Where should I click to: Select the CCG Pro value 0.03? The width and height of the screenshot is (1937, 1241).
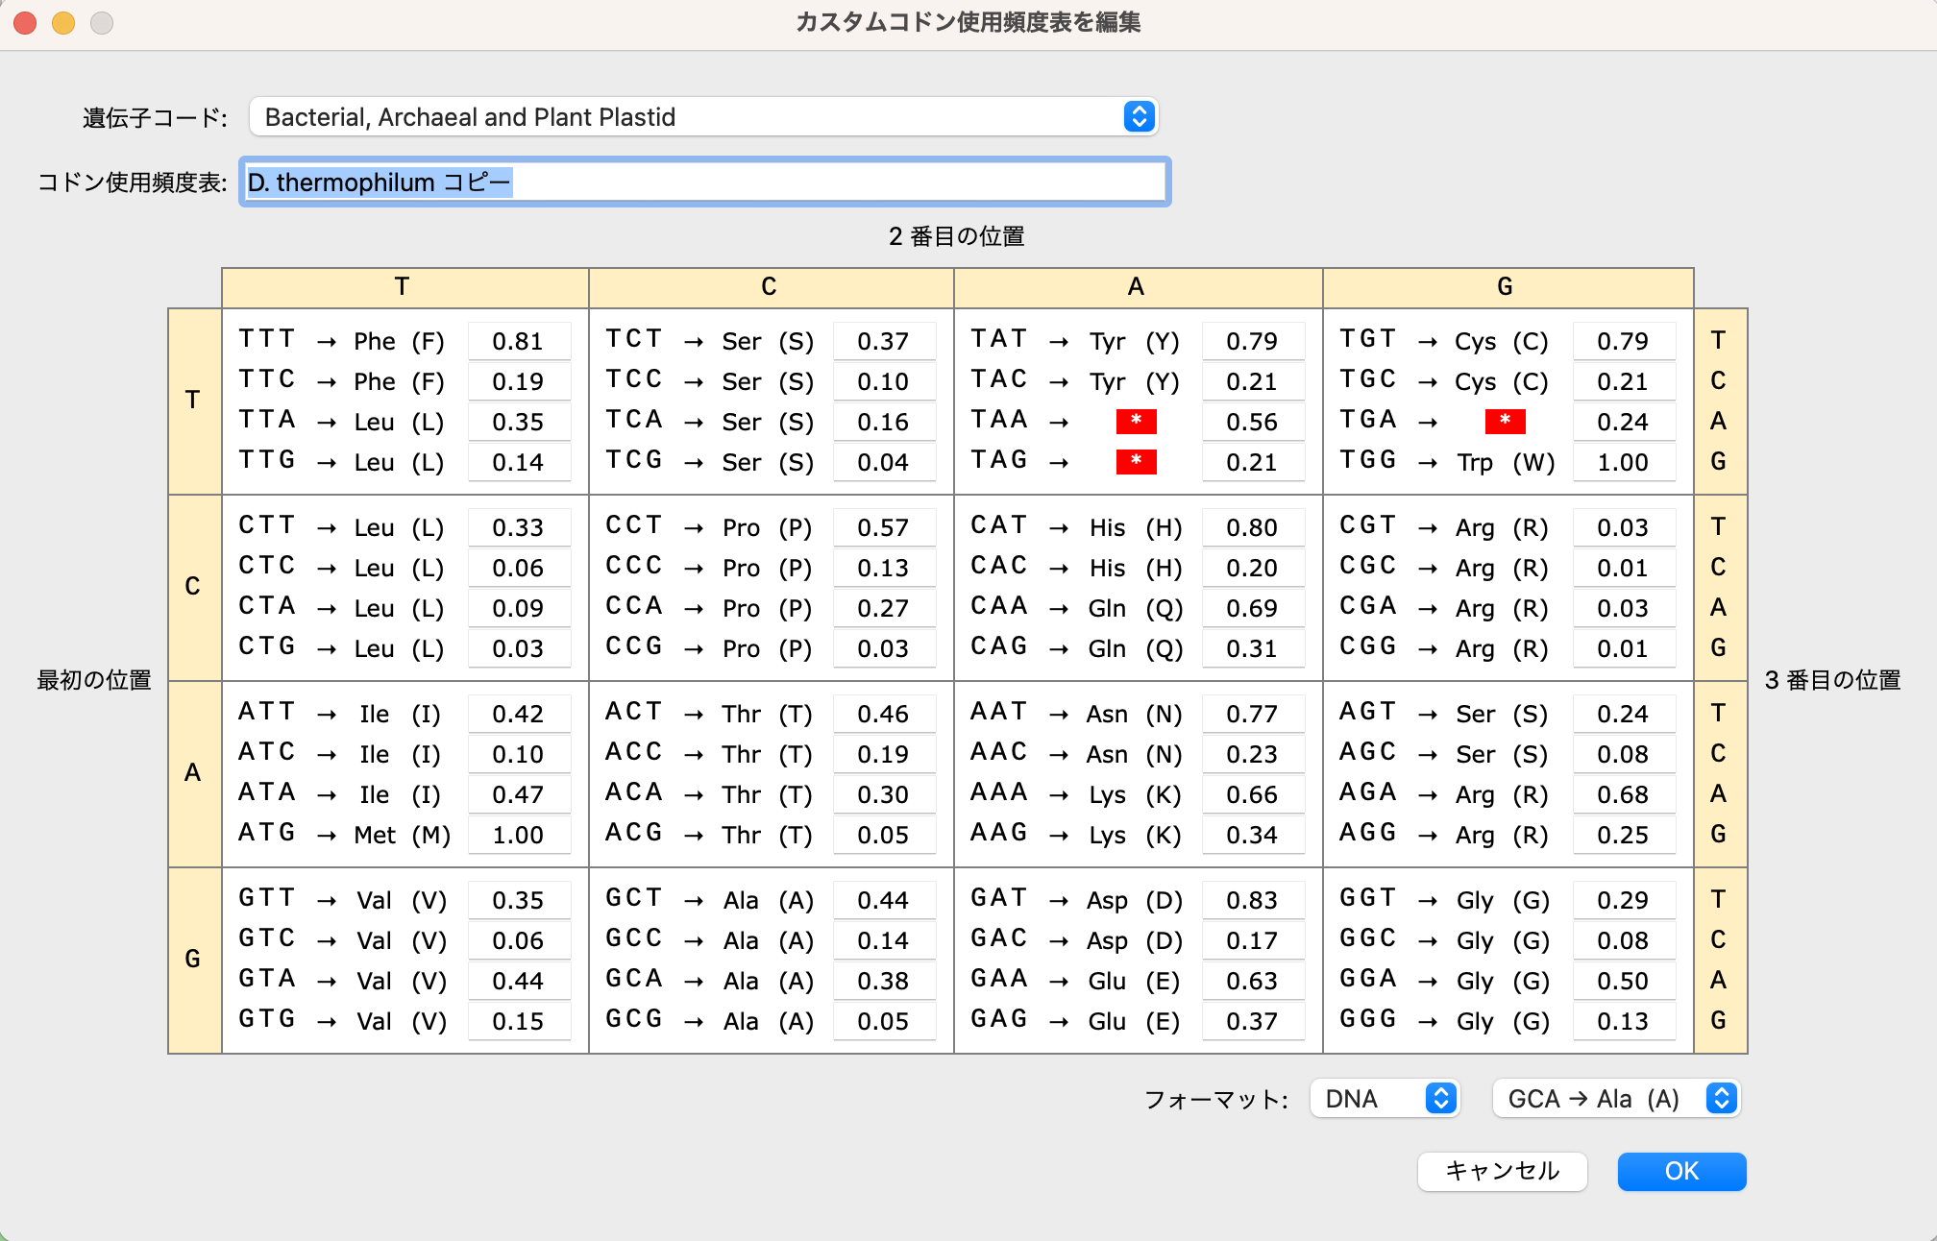pyautogui.click(x=885, y=647)
